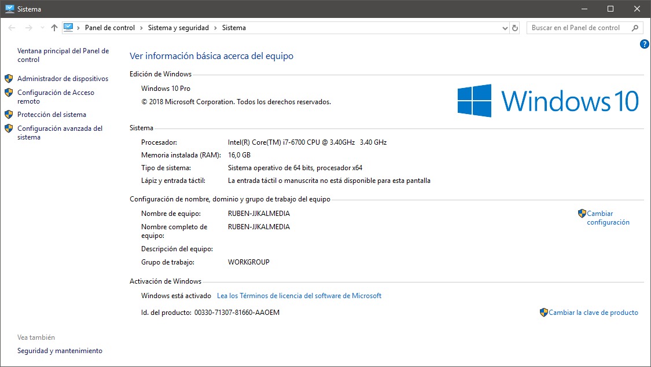
Task: Open address bar history dropdown
Action: pyautogui.click(x=505, y=28)
